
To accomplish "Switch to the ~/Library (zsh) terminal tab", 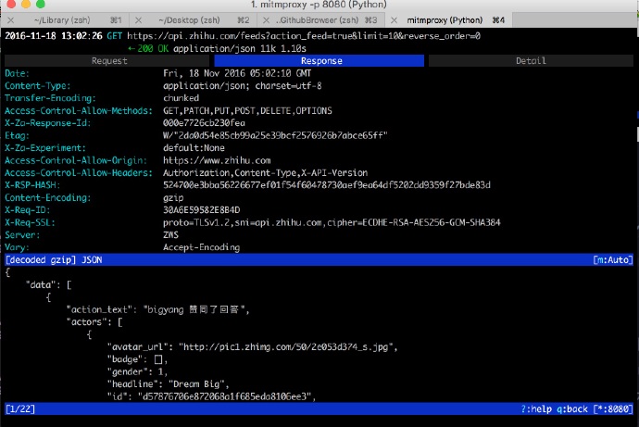I will click(63, 19).
